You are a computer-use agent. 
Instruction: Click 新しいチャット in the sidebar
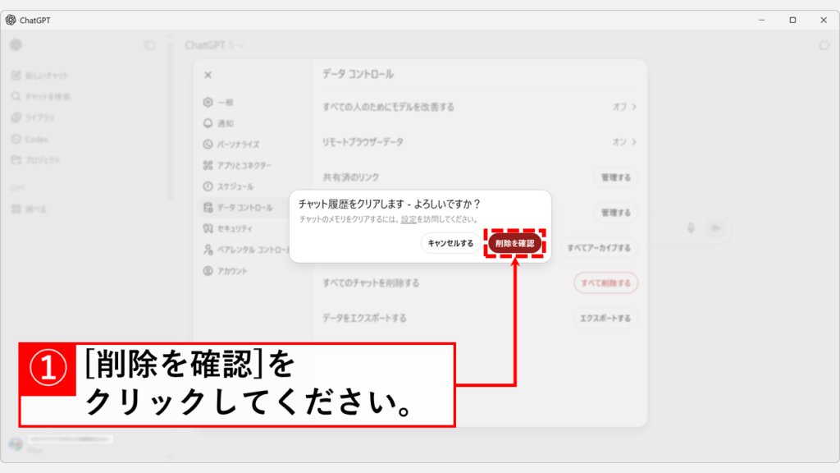click(46, 76)
